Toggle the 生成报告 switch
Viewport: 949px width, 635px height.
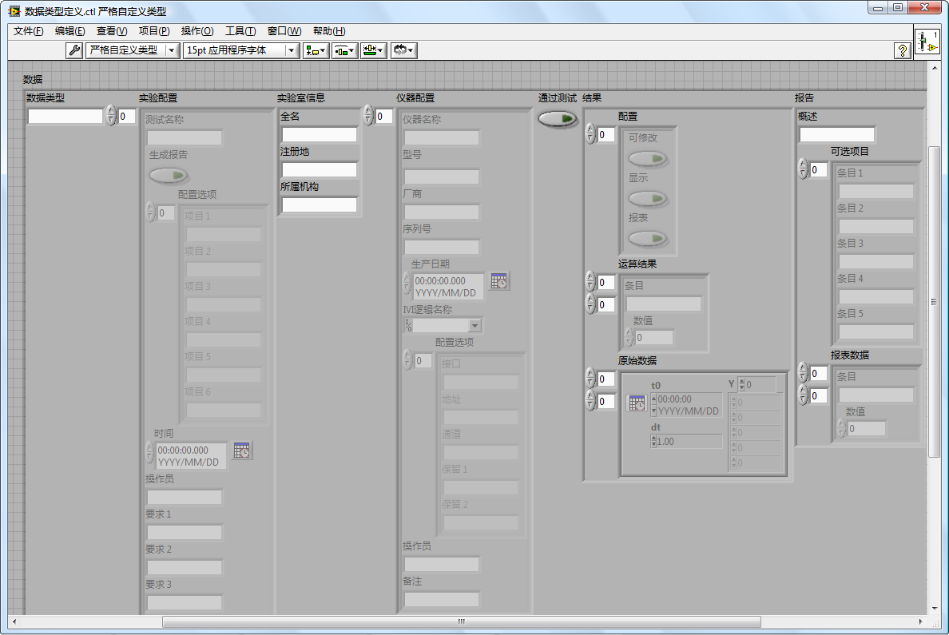click(169, 175)
